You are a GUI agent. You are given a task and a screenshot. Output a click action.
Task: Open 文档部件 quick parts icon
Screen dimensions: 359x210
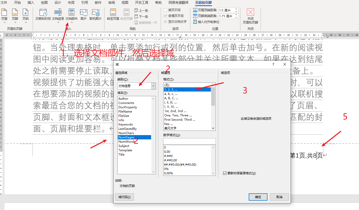(x=71, y=12)
